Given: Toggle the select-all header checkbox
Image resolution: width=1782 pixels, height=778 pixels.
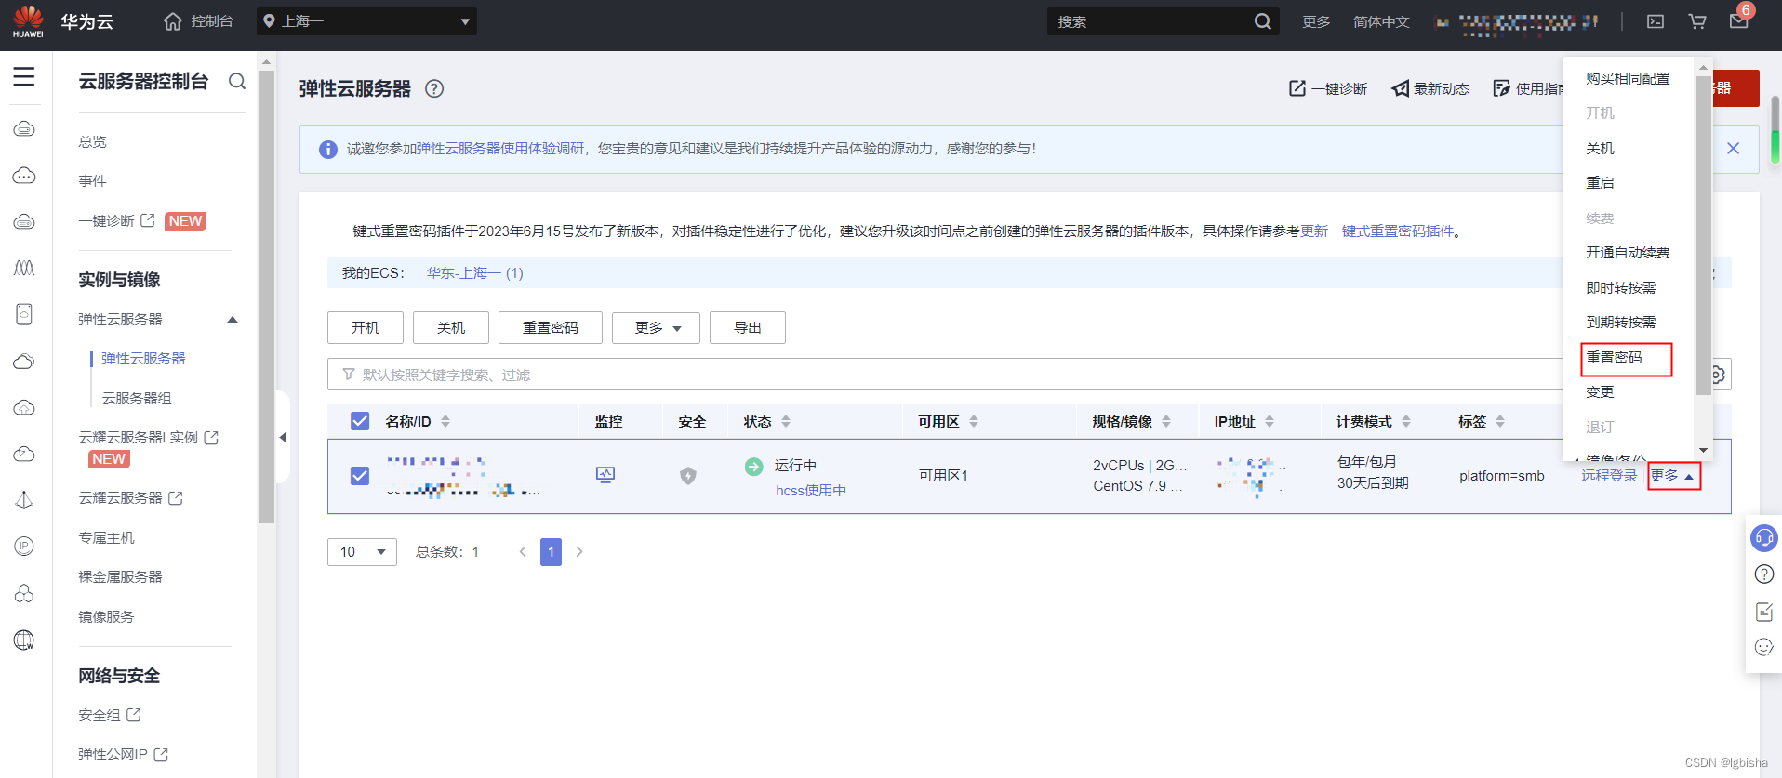Looking at the screenshot, I should [360, 421].
